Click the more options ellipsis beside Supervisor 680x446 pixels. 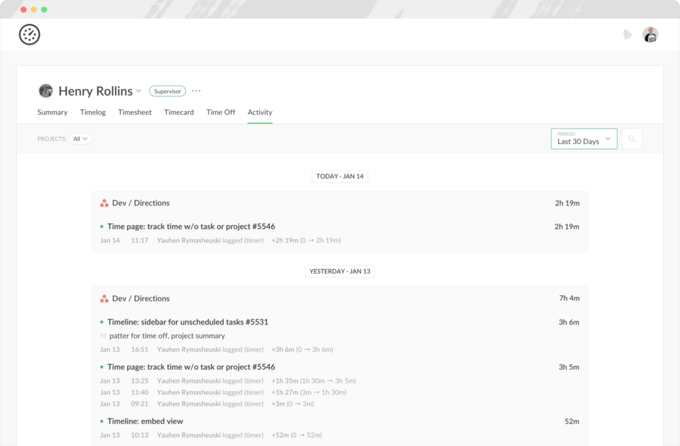pyautogui.click(x=196, y=90)
